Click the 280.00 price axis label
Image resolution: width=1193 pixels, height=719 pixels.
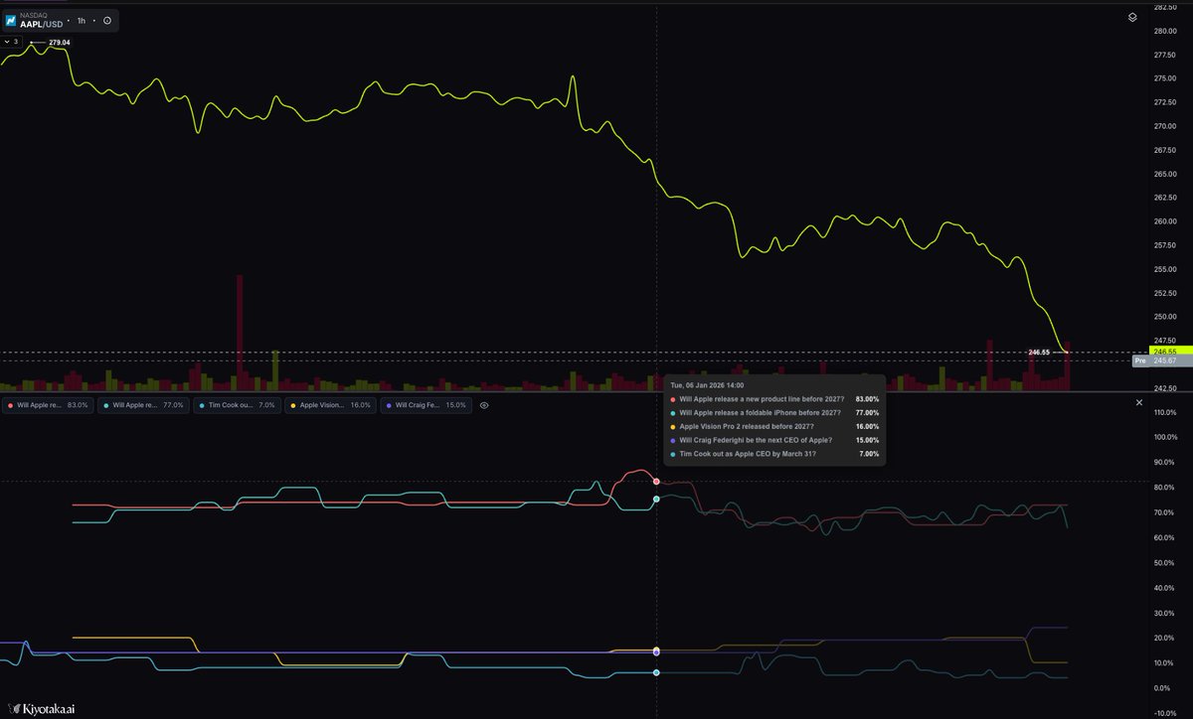click(1165, 31)
